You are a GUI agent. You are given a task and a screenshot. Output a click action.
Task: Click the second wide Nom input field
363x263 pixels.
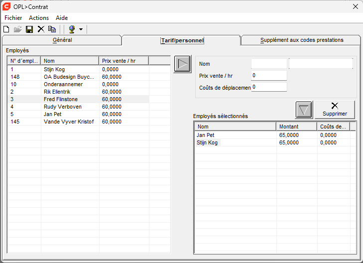point(321,64)
